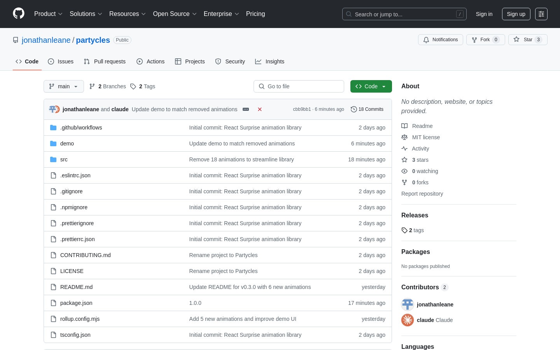Switch to the Issues tab
This screenshot has height=350, width=560.
(x=61, y=61)
